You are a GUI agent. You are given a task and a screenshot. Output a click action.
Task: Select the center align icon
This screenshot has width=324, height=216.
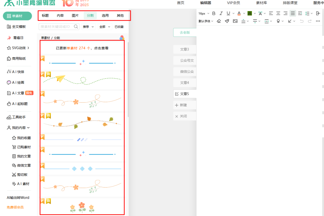coord(278,13)
